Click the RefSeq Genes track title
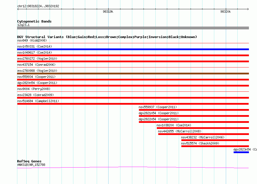The width and height of the screenshot is (257, 184). click(29, 161)
